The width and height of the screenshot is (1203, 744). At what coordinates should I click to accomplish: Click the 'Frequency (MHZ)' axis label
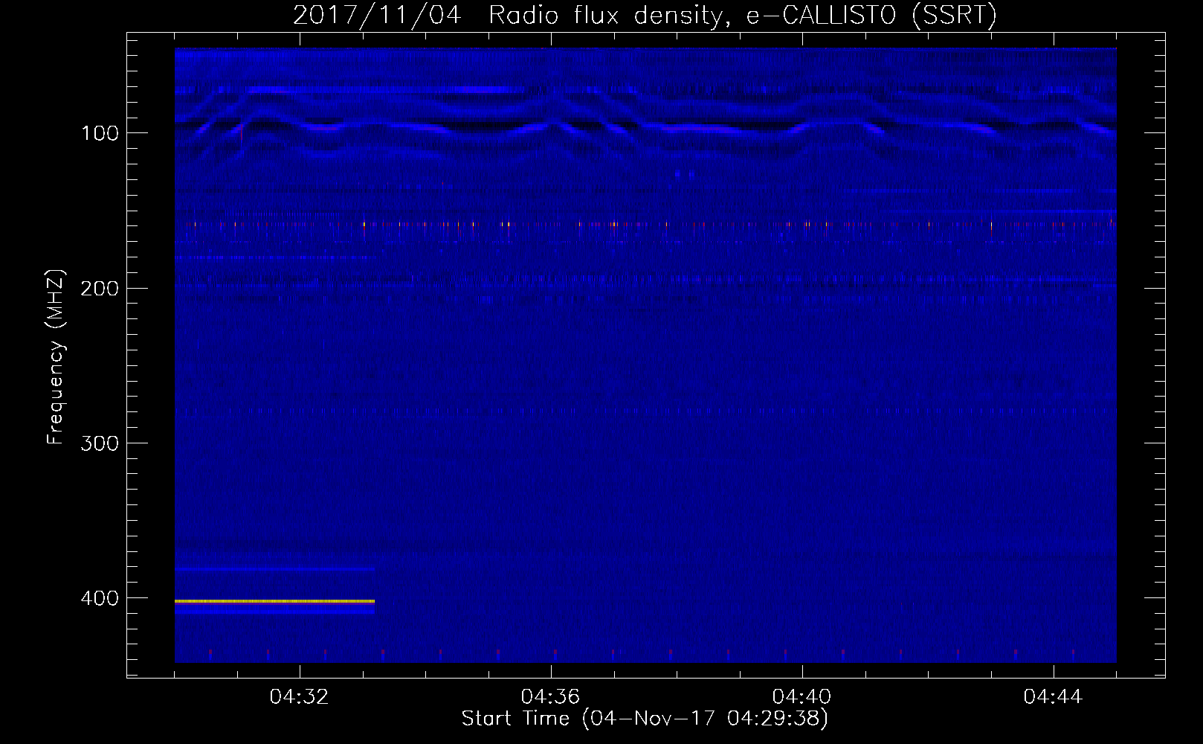[56, 357]
